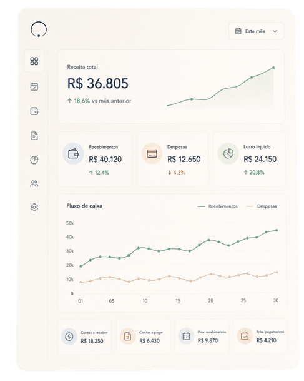Open the calendar icon in sidebar
Image resolution: width=304 pixels, height=381 pixels.
(34, 86)
